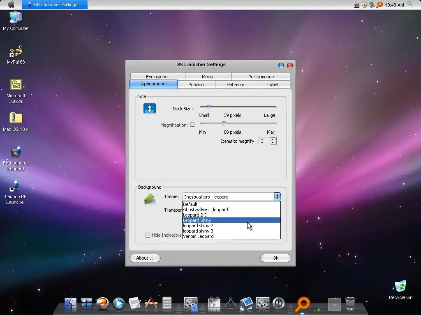Click the About... button

pos(145,258)
